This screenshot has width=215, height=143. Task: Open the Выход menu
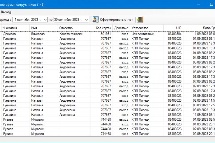pyautogui.click(x=6, y=12)
